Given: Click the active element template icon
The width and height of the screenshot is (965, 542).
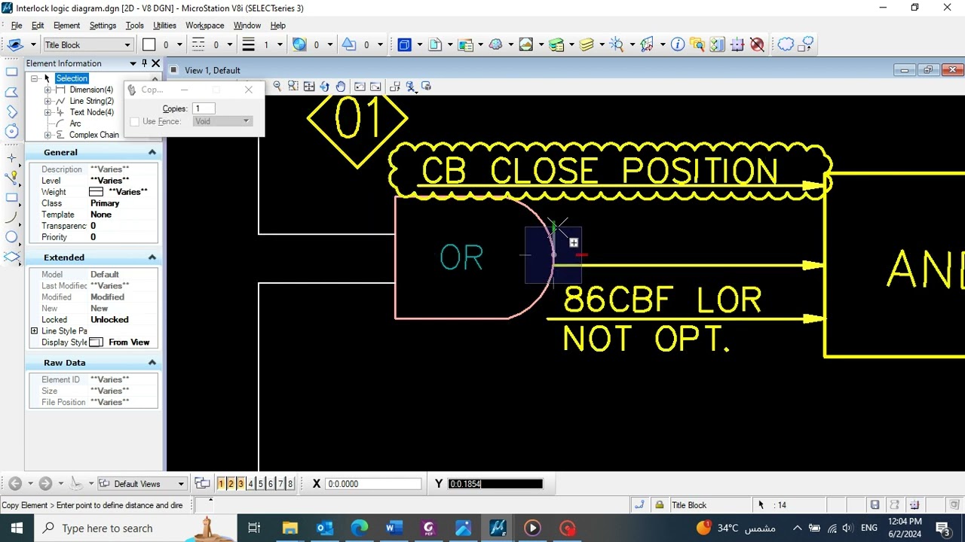Looking at the screenshot, I should [15, 45].
